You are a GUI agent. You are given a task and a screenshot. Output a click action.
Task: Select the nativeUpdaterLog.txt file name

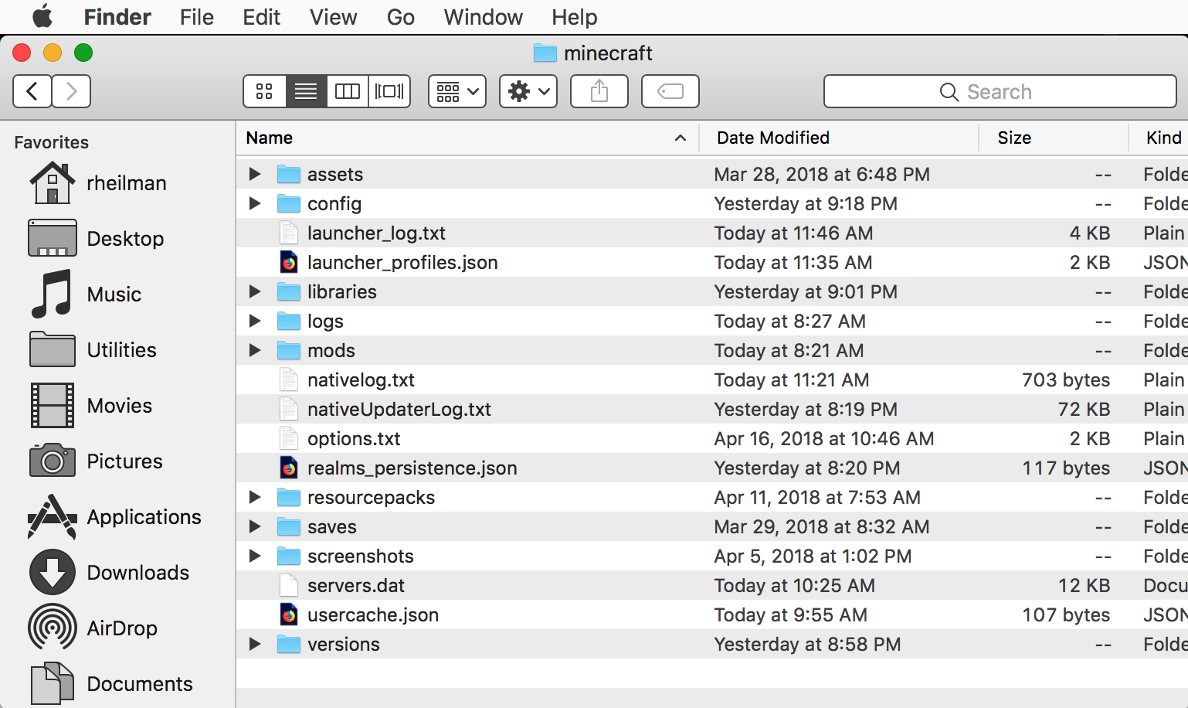click(x=399, y=409)
